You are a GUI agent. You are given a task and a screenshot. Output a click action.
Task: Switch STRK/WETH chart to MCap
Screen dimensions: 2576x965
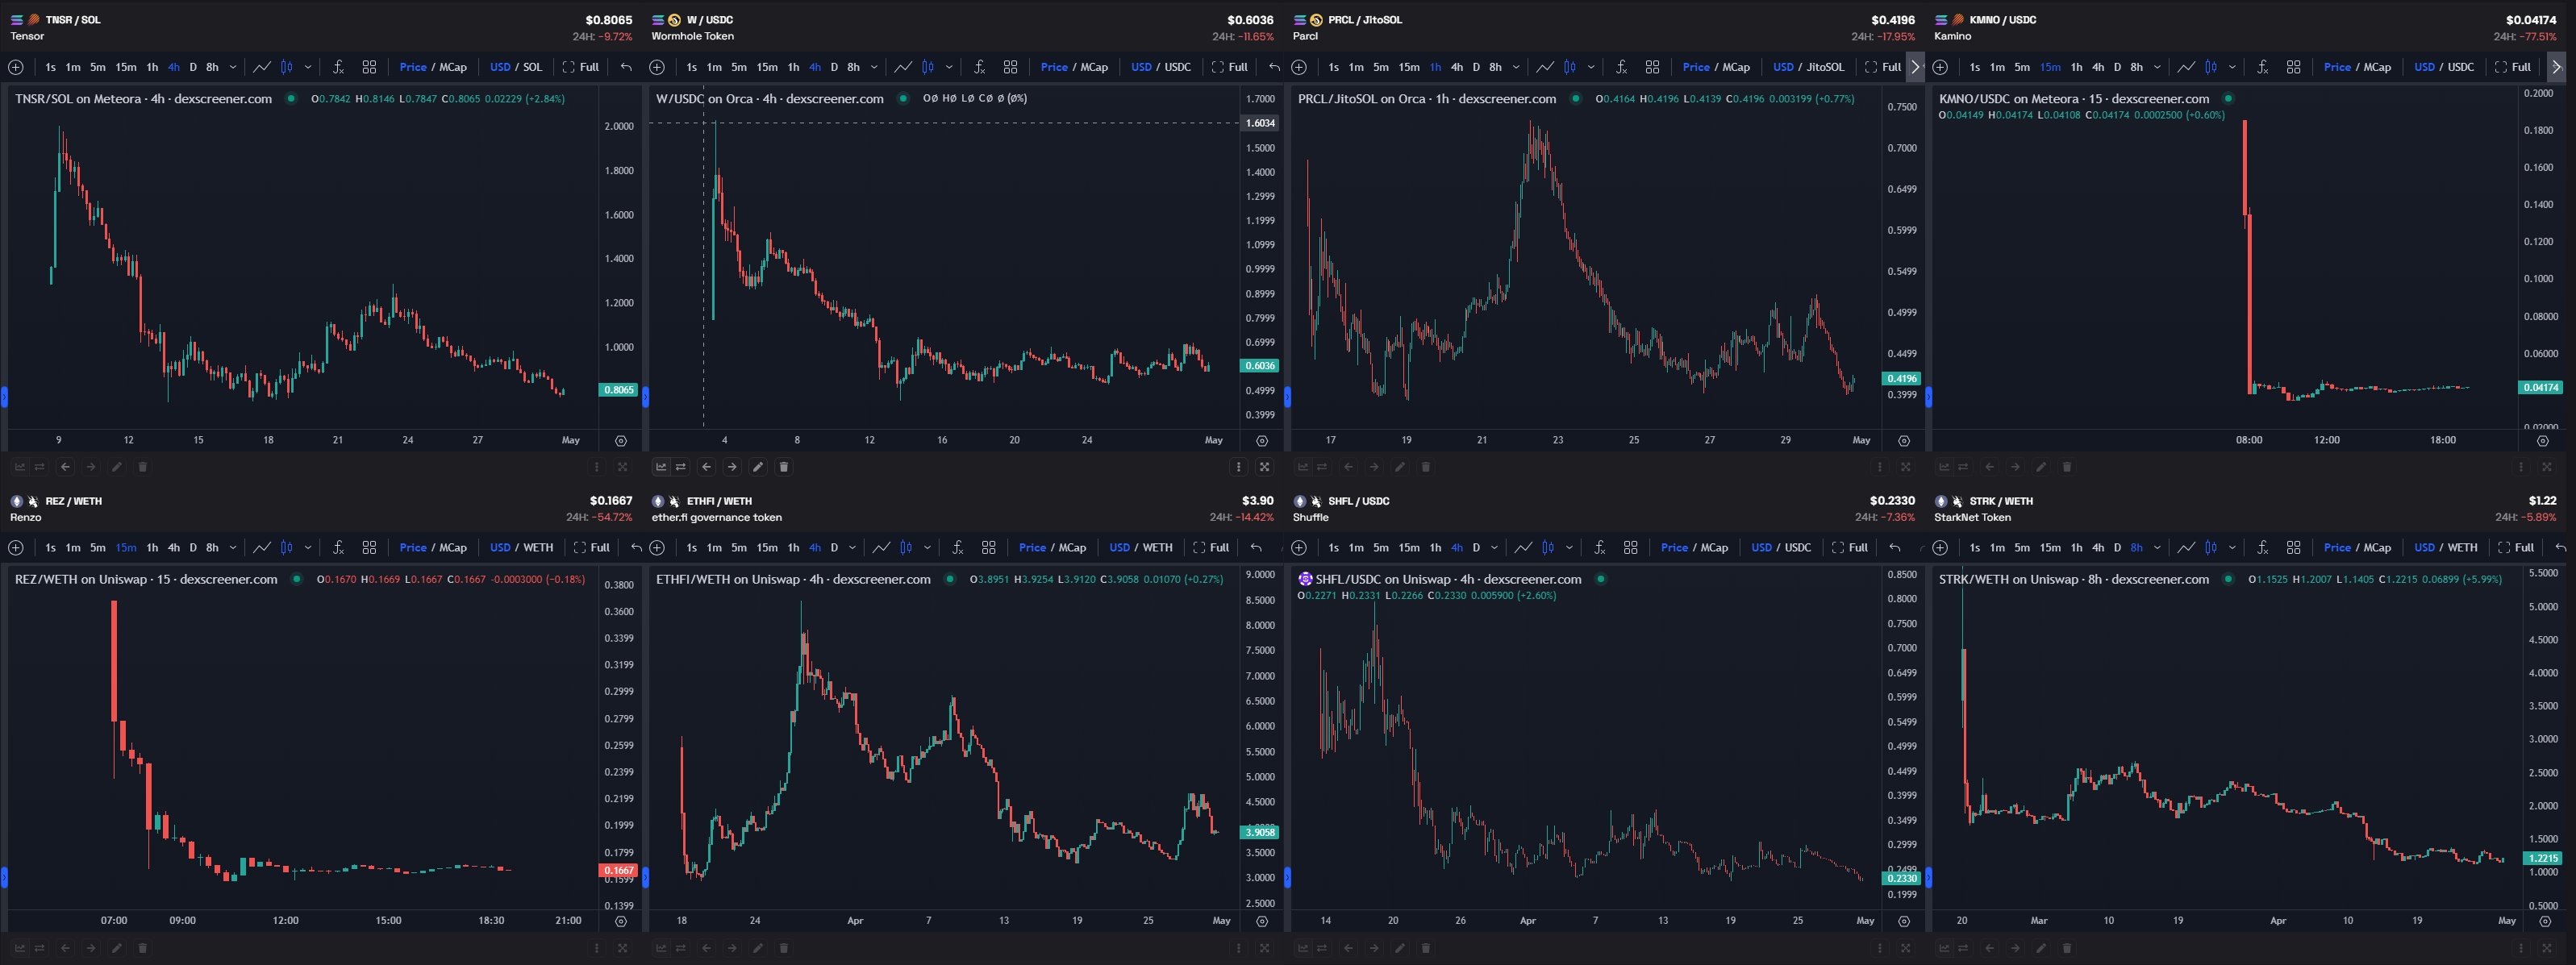coord(2377,548)
